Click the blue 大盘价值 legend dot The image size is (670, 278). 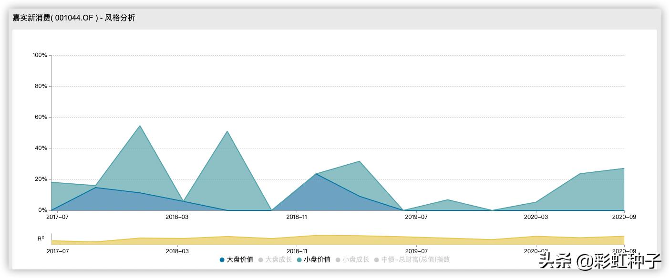[222, 260]
